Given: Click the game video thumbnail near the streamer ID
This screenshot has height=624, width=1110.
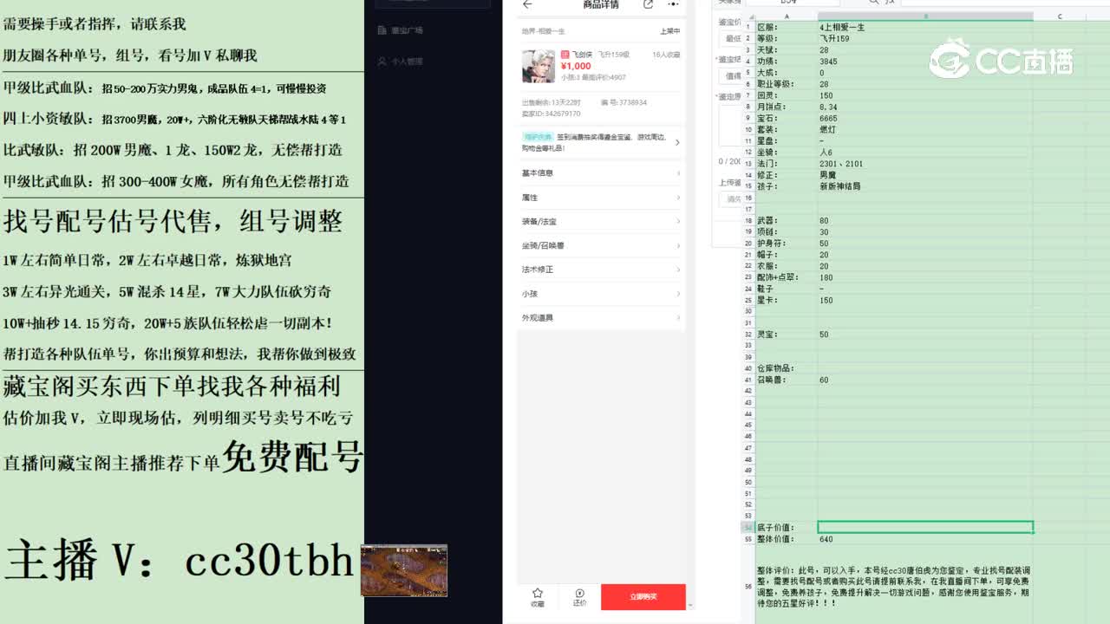Looking at the screenshot, I should coord(404,570).
